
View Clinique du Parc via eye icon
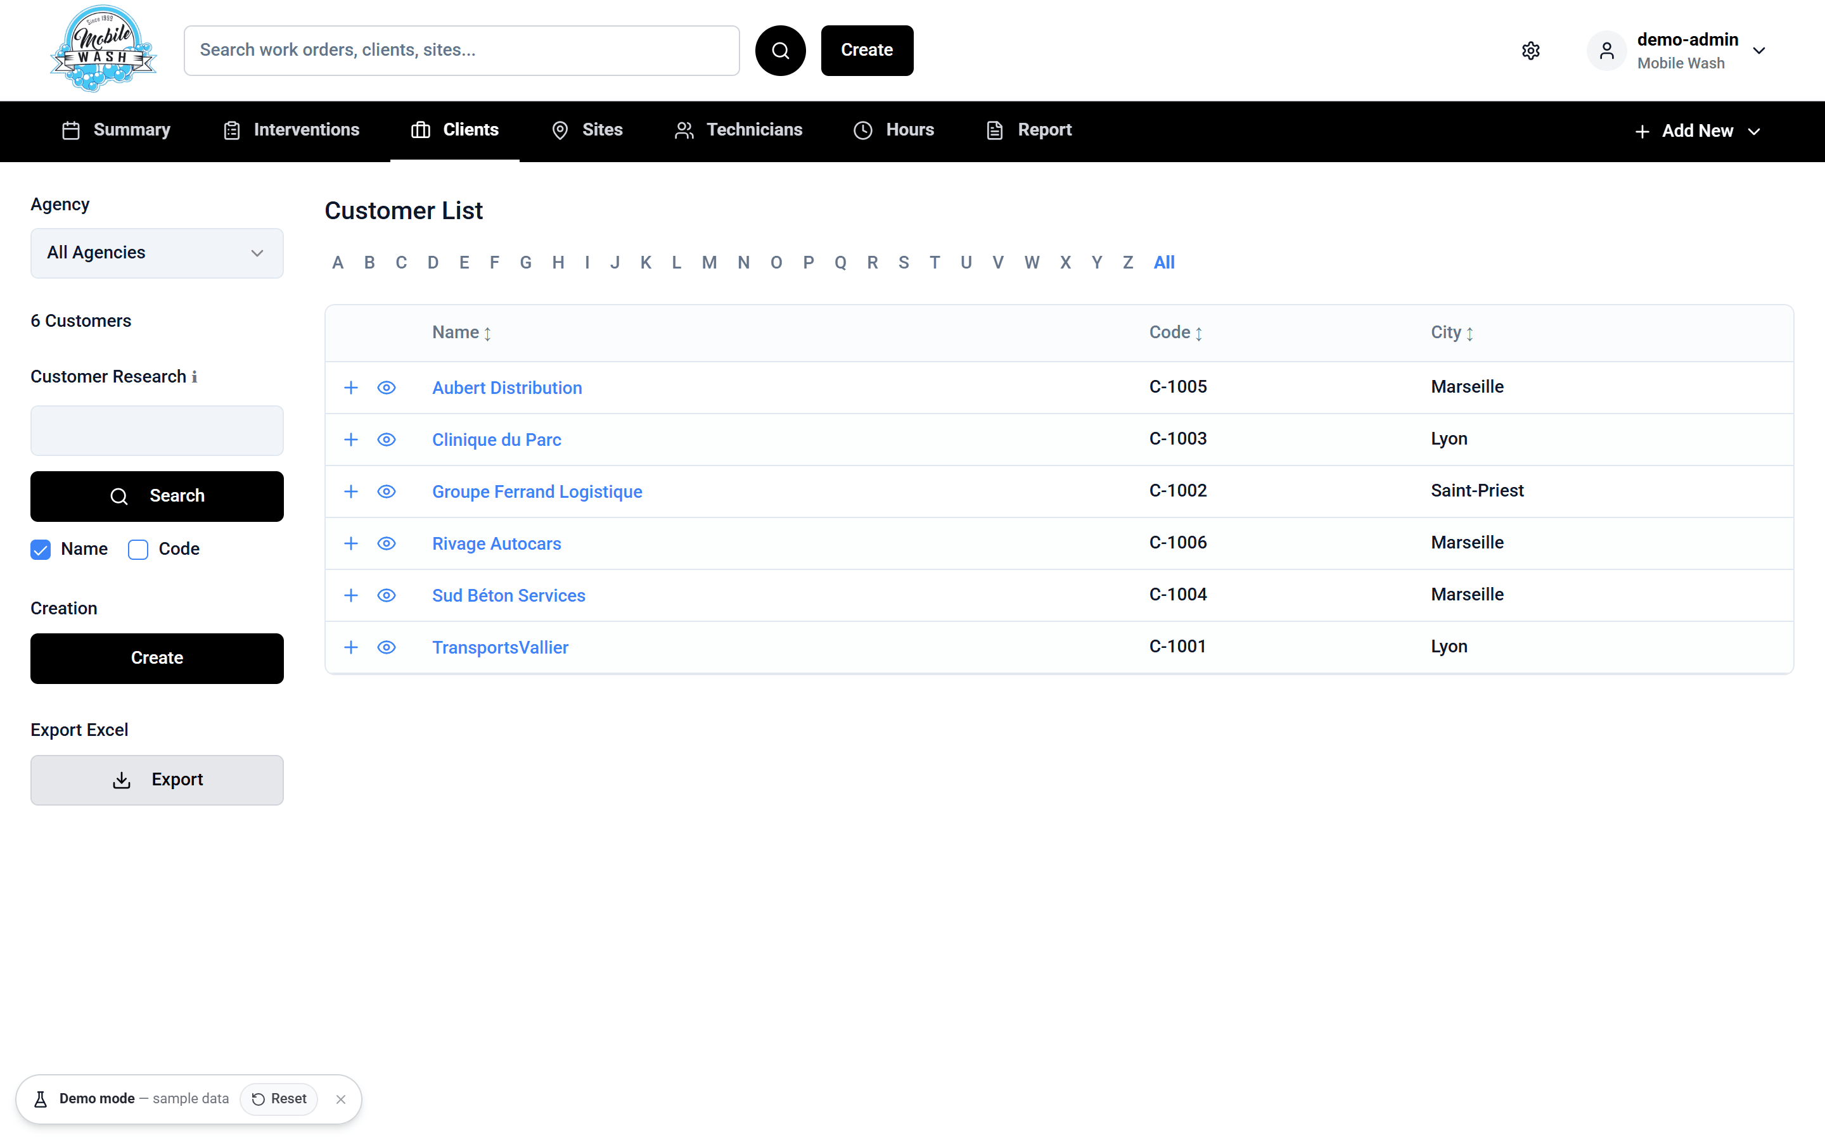coord(386,440)
